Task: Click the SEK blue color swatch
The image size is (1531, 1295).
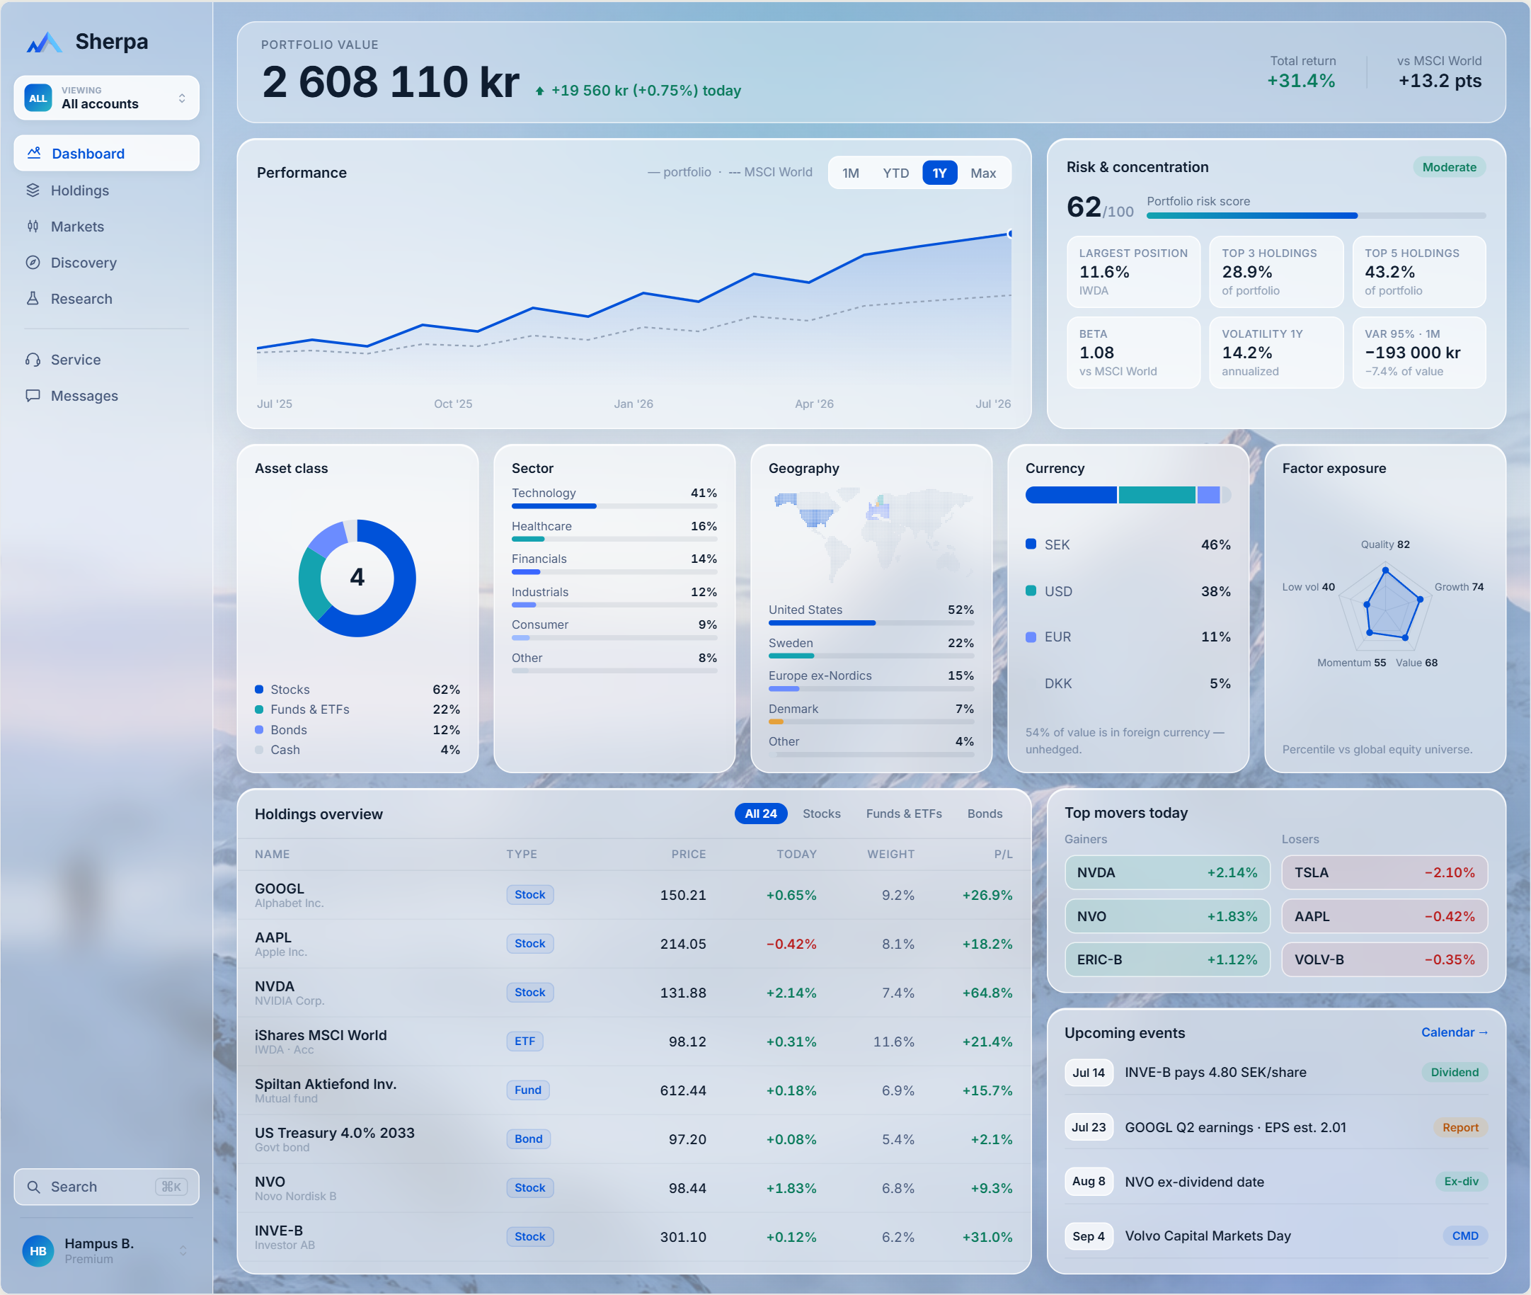Action: pos(1031,544)
